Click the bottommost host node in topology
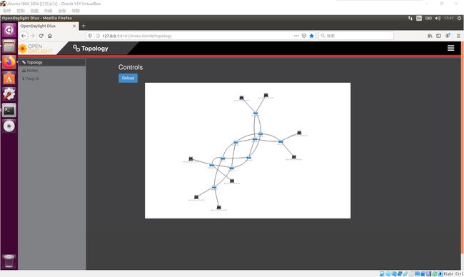Image resolution: width=464 pixels, height=277 pixels. coord(218,207)
